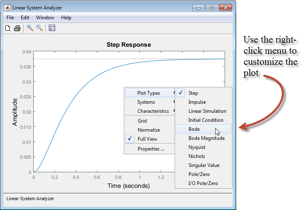Click the Step Response plot title

coord(129,45)
